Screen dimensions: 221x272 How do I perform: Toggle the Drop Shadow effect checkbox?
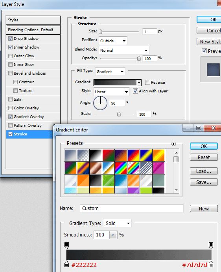click(10, 39)
